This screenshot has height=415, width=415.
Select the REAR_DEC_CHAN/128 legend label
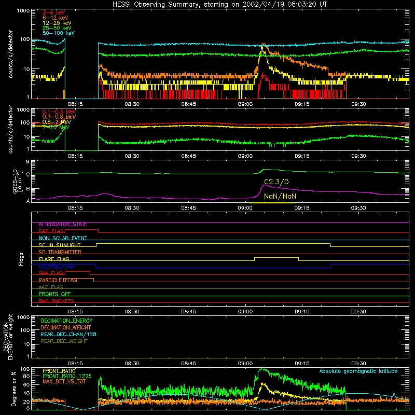(68, 334)
